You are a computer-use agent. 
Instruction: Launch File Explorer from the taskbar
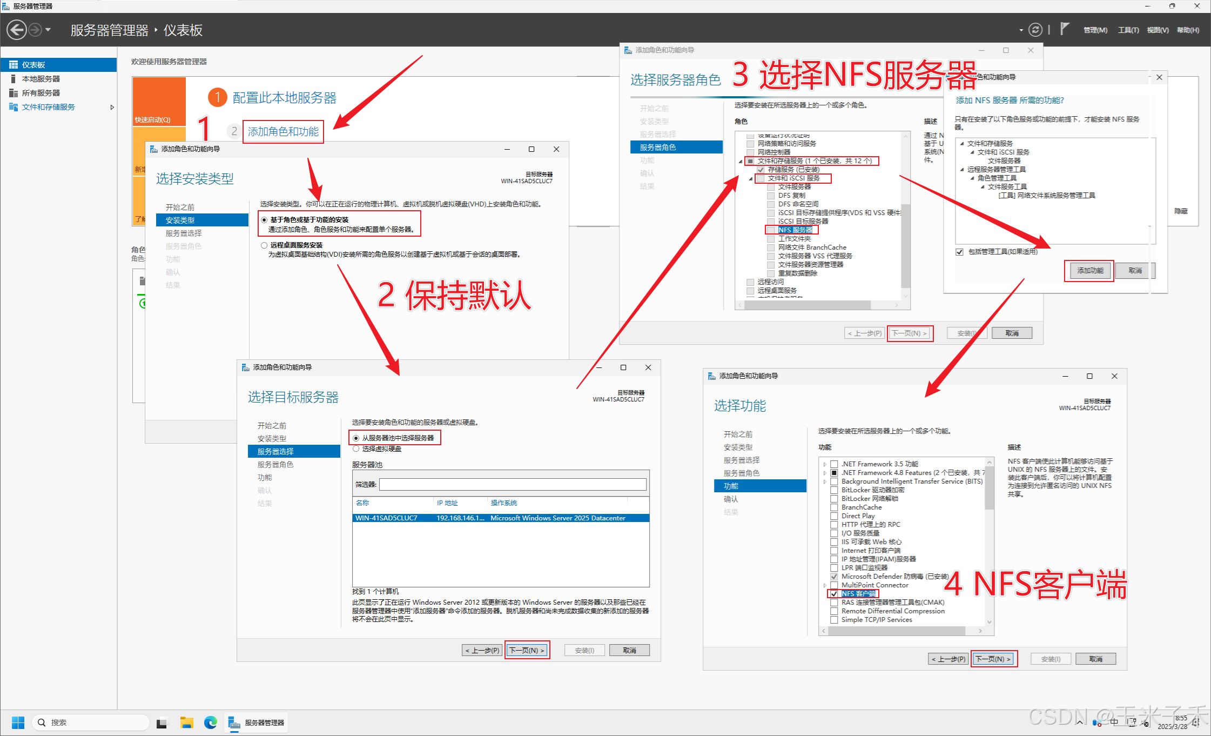click(186, 722)
